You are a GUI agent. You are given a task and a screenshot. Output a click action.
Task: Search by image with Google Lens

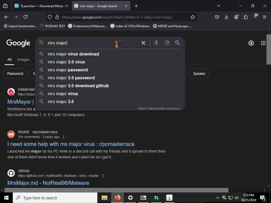point(167,43)
